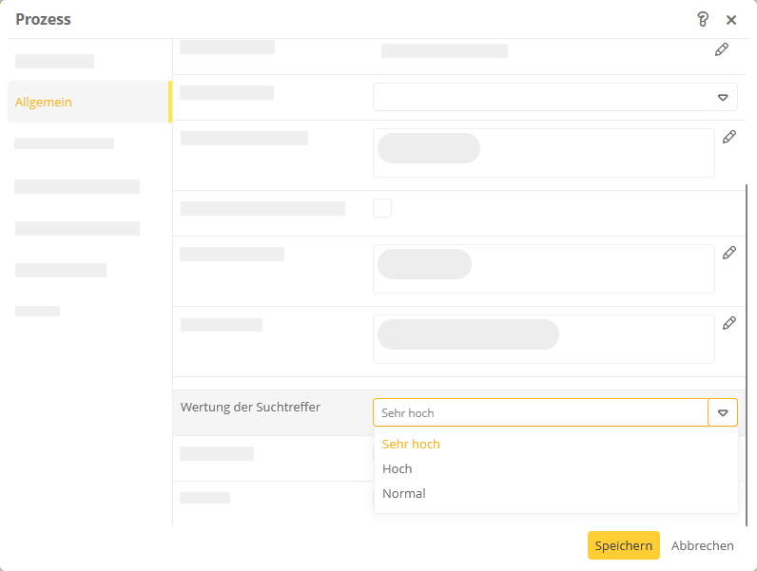Screen dimensions: 757x571
Task: Click the longest gray pill tag
Action: click(468, 334)
